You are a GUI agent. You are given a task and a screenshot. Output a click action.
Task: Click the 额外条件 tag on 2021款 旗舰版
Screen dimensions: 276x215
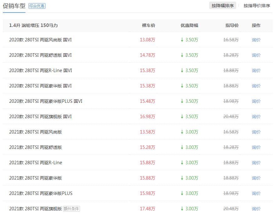(72, 209)
